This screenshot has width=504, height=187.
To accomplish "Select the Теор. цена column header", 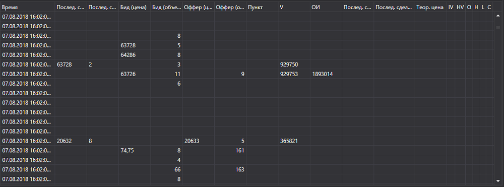I will 431,7.
